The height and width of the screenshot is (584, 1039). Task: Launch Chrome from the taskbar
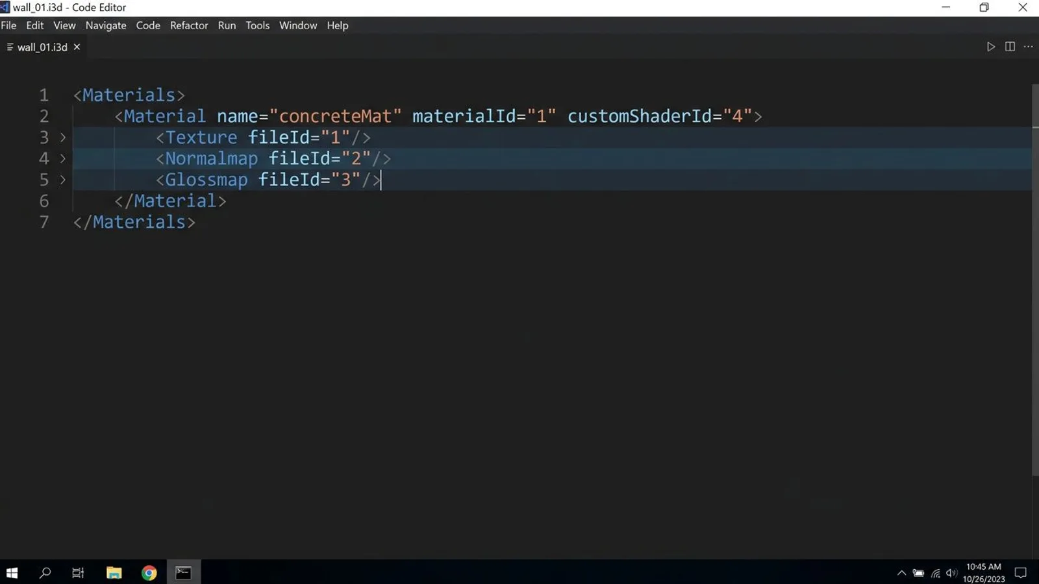(149, 572)
